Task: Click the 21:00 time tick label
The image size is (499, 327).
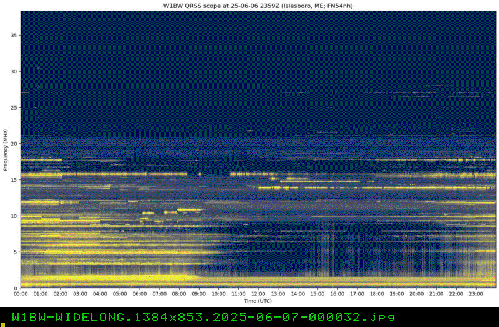Action: click(x=436, y=294)
